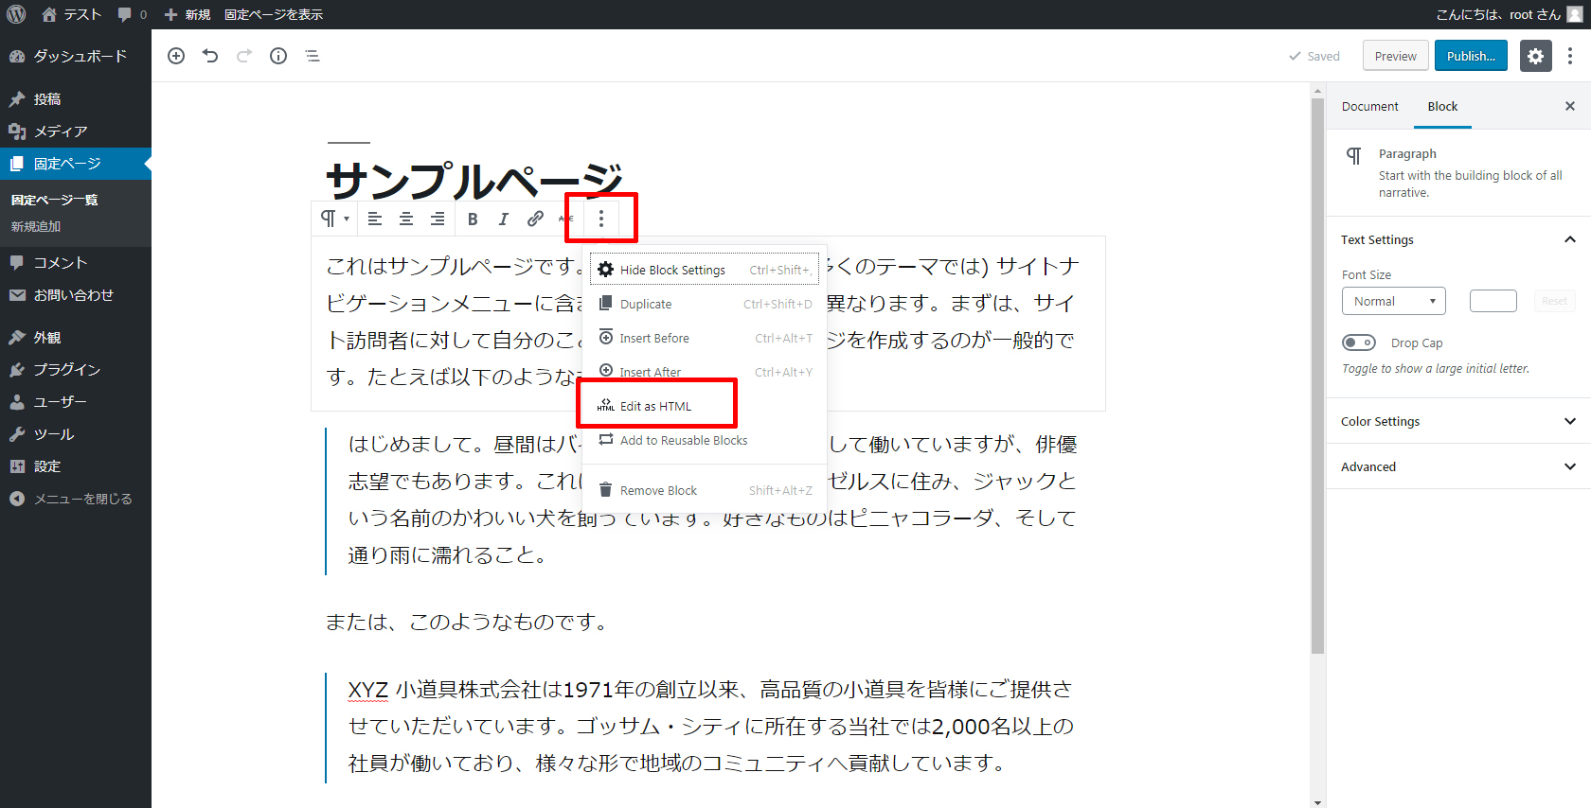Viewport: 1591px width, 808px height.
Task: Open the block navigation list icon
Action: point(313,56)
